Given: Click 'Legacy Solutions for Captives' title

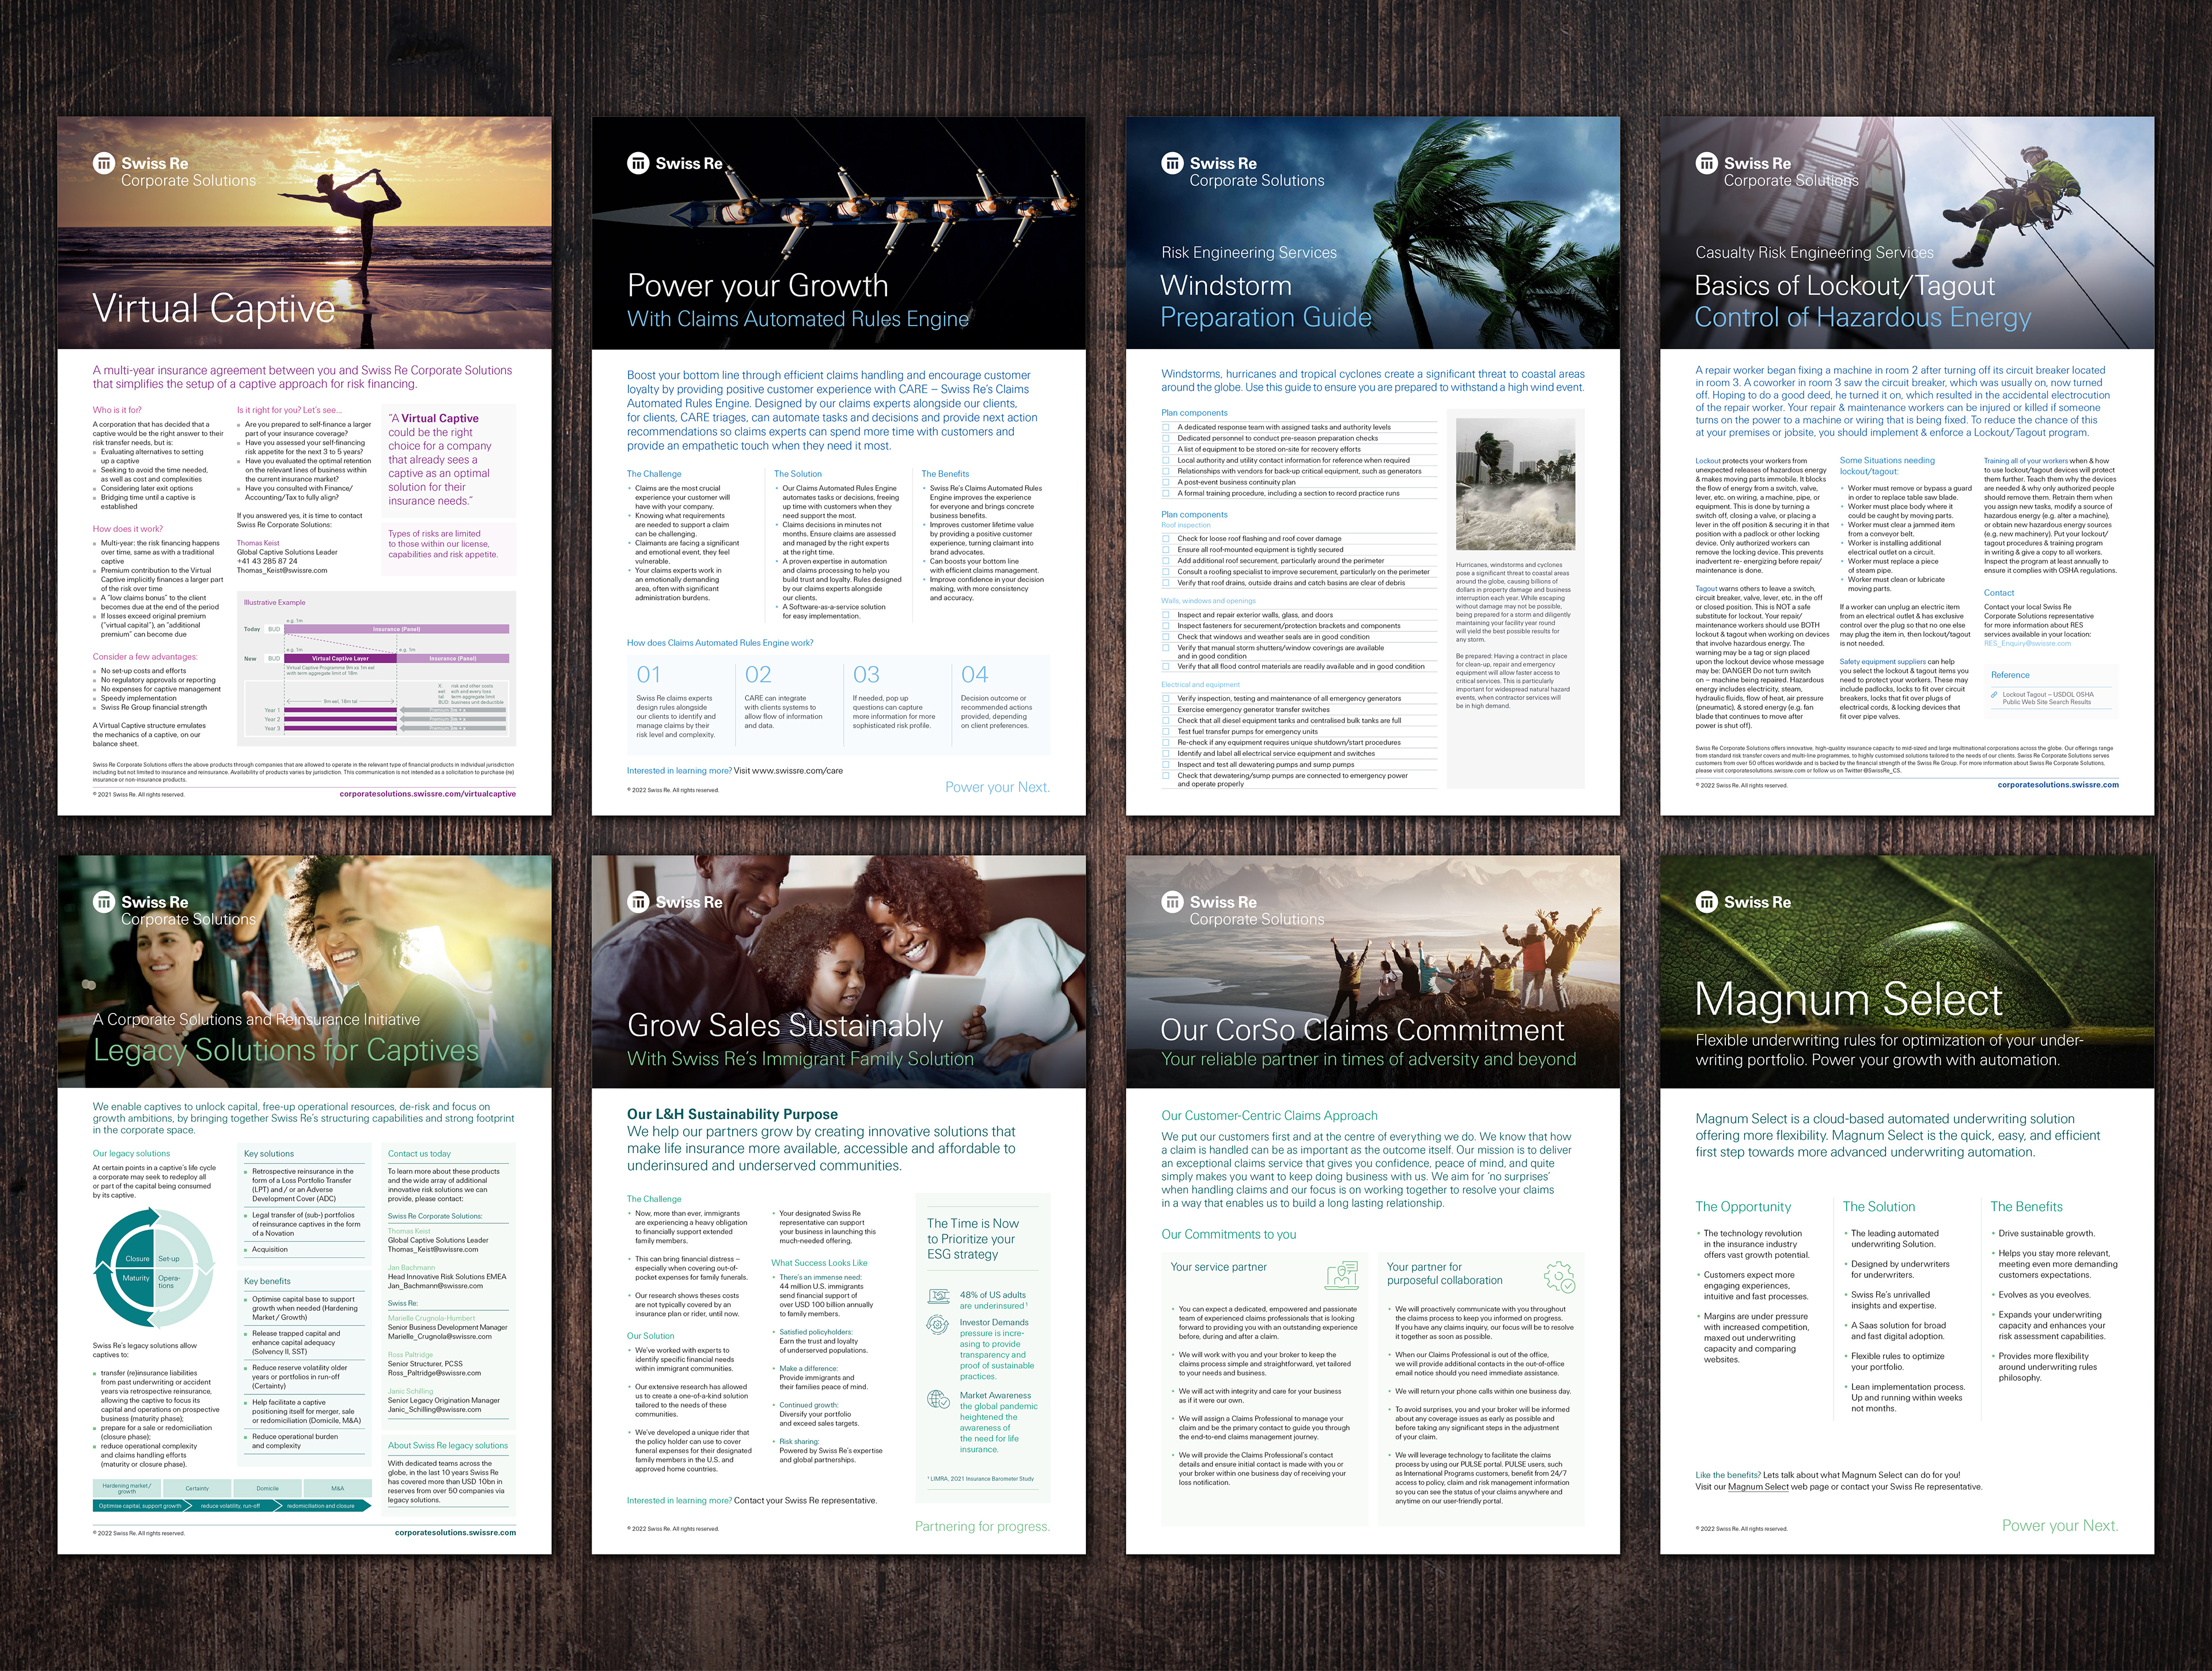Looking at the screenshot, I should [x=286, y=1051].
